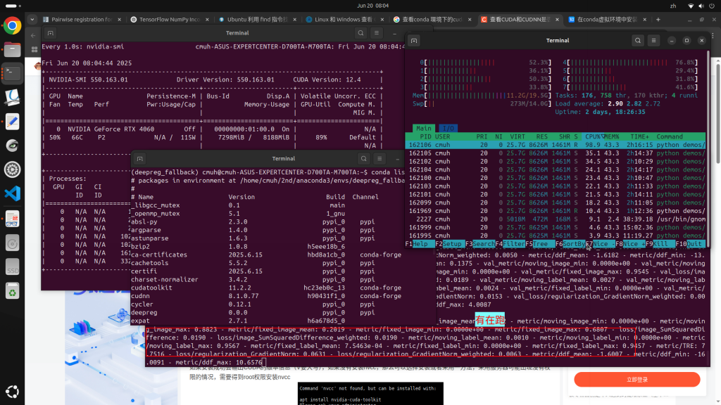Select the I/O tab in htop
This screenshot has height=405, width=721.
click(x=448, y=128)
